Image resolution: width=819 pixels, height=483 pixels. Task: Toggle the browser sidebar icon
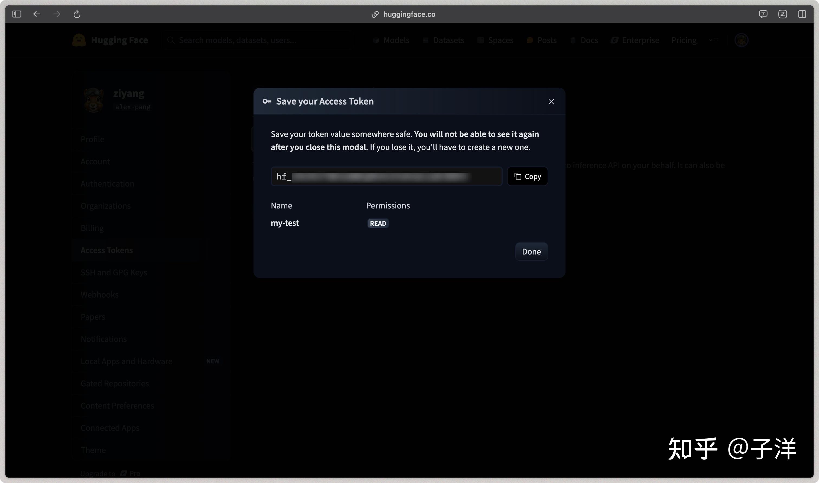(17, 14)
